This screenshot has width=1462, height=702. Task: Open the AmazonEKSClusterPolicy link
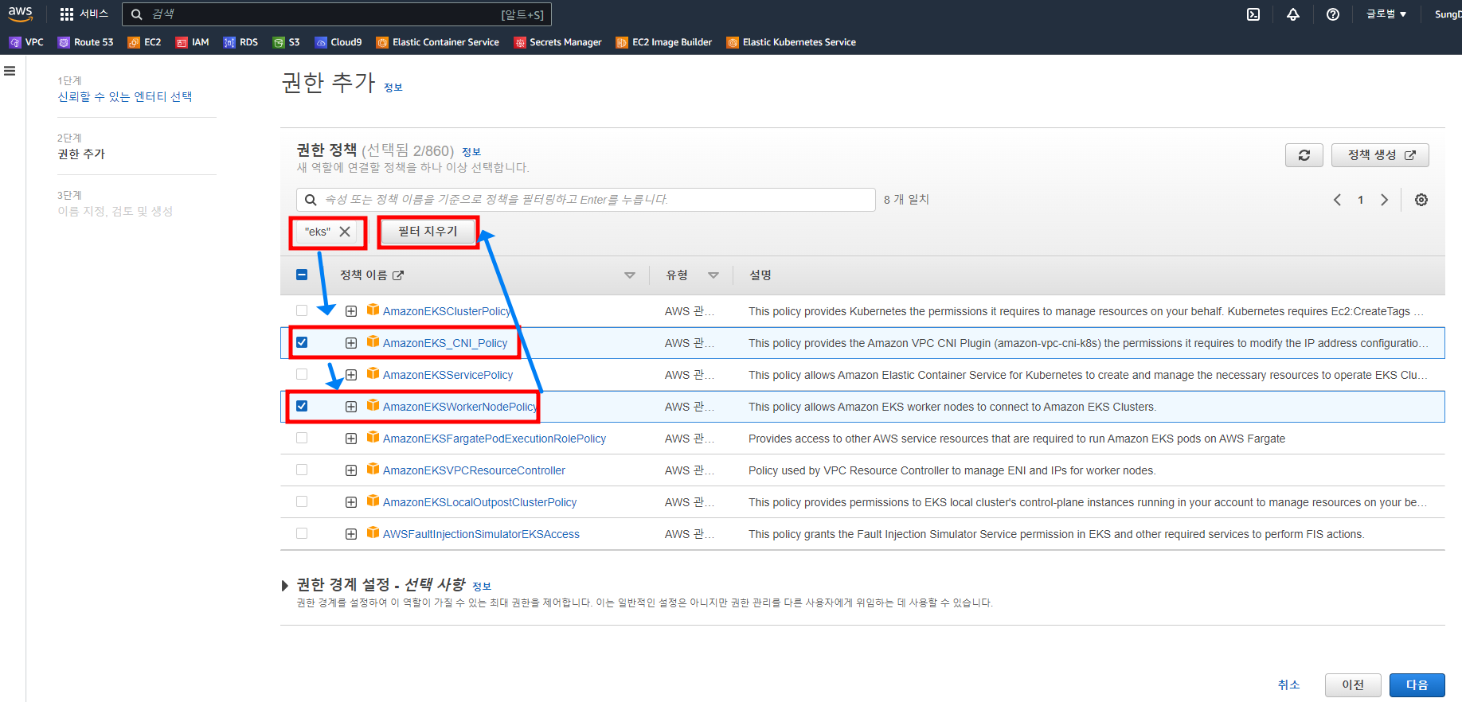447,311
